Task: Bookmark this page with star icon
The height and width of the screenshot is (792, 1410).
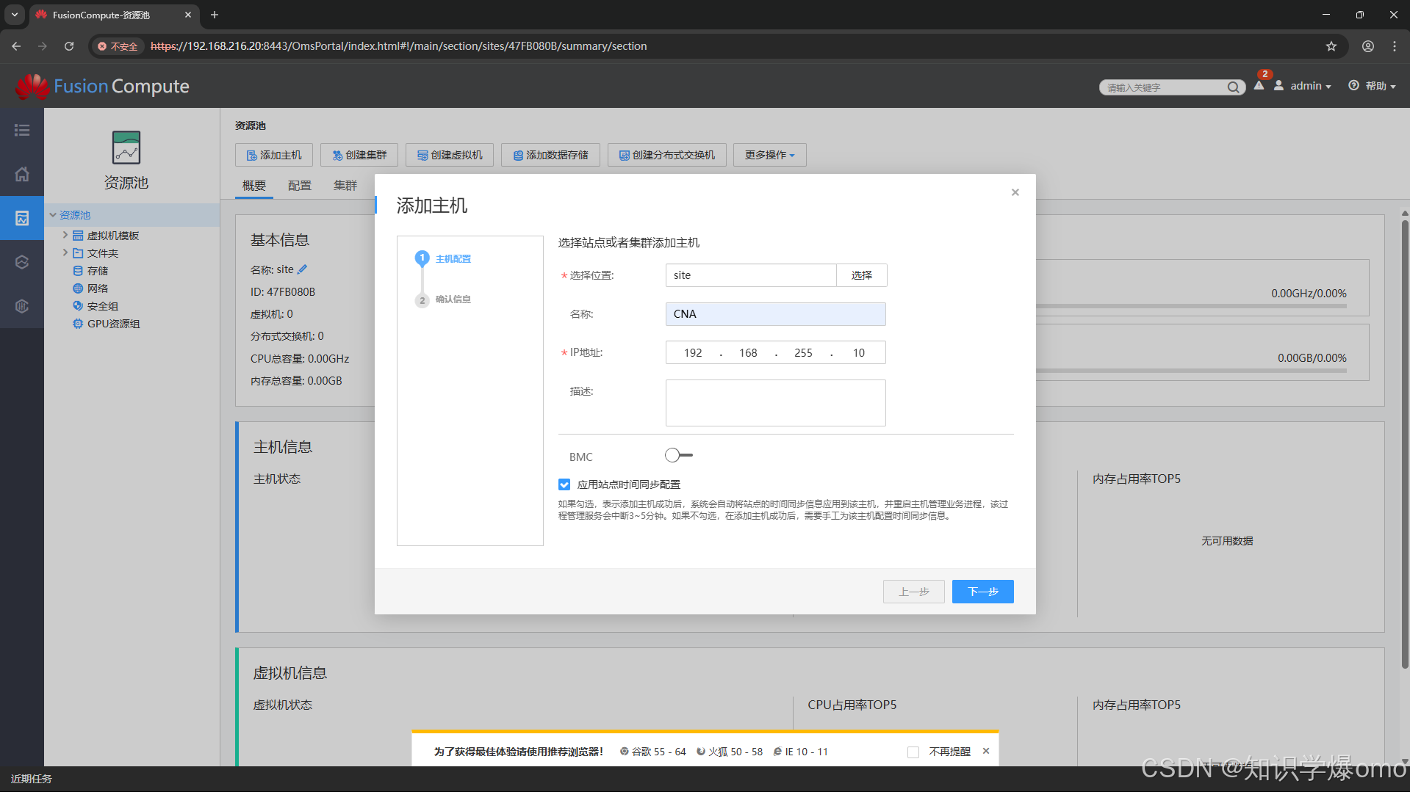Action: [1331, 46]
